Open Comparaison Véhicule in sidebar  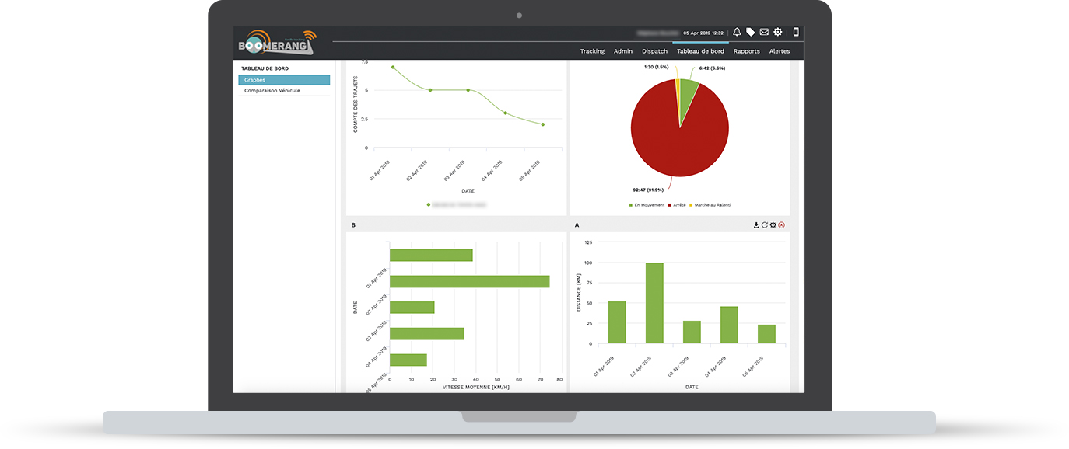click(272, 91)
